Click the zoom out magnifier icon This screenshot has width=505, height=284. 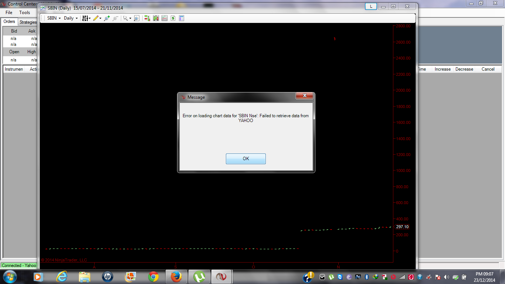[115, 18]
